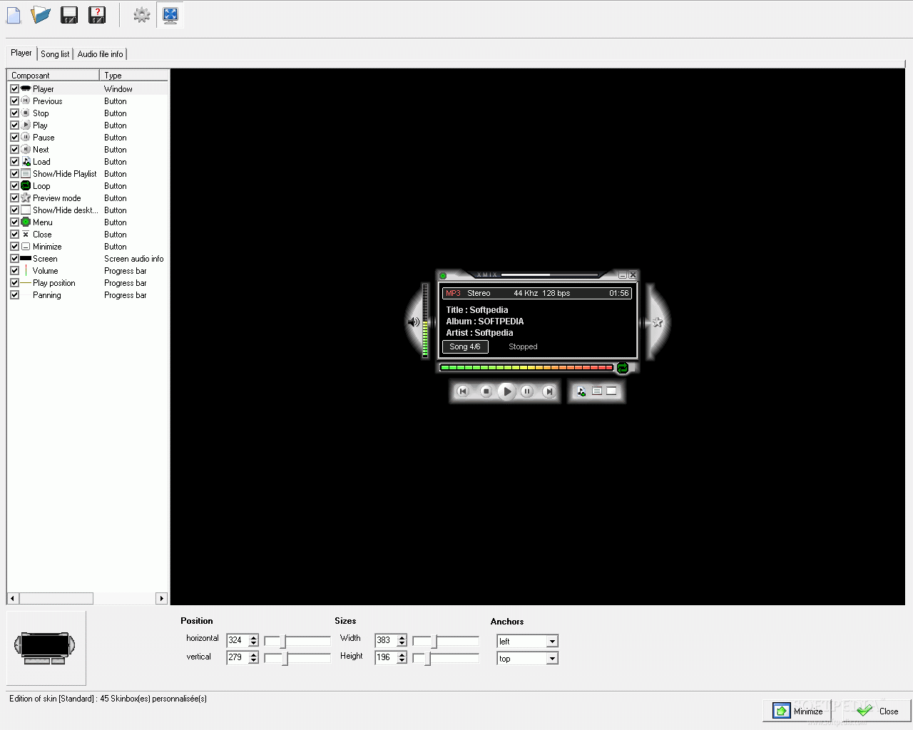
Task: Toggle the Show/Hide Playlist checkbox
Action: point(14,174)
